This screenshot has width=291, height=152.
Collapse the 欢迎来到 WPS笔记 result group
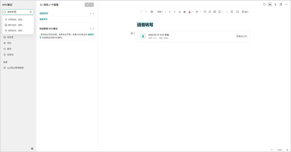pos(93,29)
